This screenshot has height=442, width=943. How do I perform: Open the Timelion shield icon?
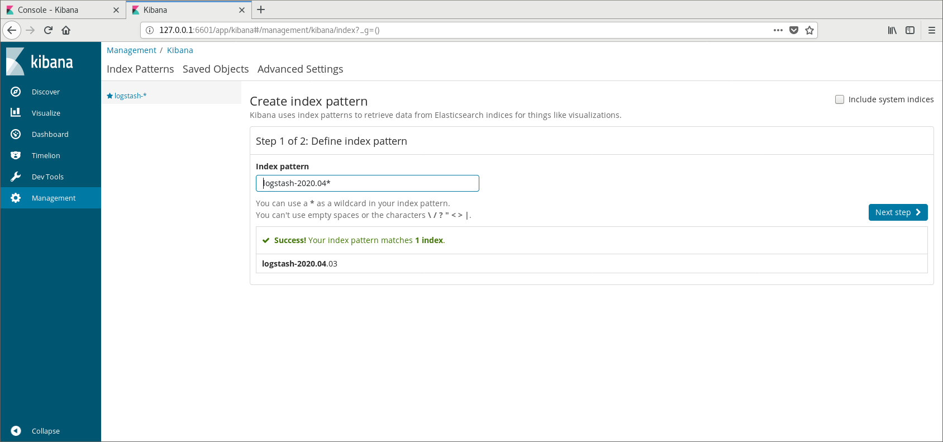(16, 155)
